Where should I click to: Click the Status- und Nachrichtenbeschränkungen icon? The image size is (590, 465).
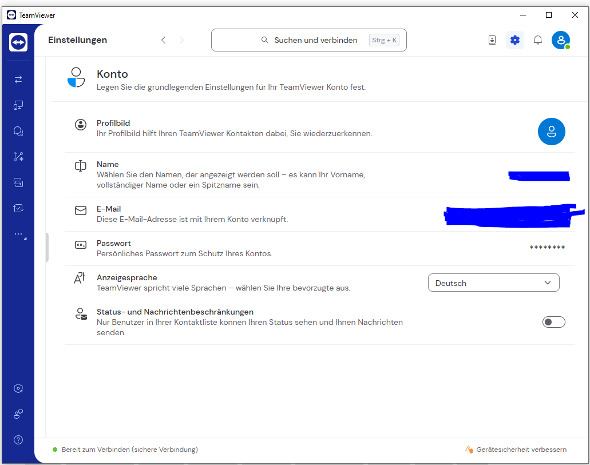click(81, 314)
